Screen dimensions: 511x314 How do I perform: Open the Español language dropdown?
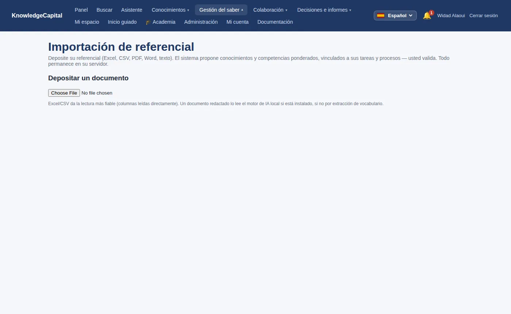tap(395, 15)
